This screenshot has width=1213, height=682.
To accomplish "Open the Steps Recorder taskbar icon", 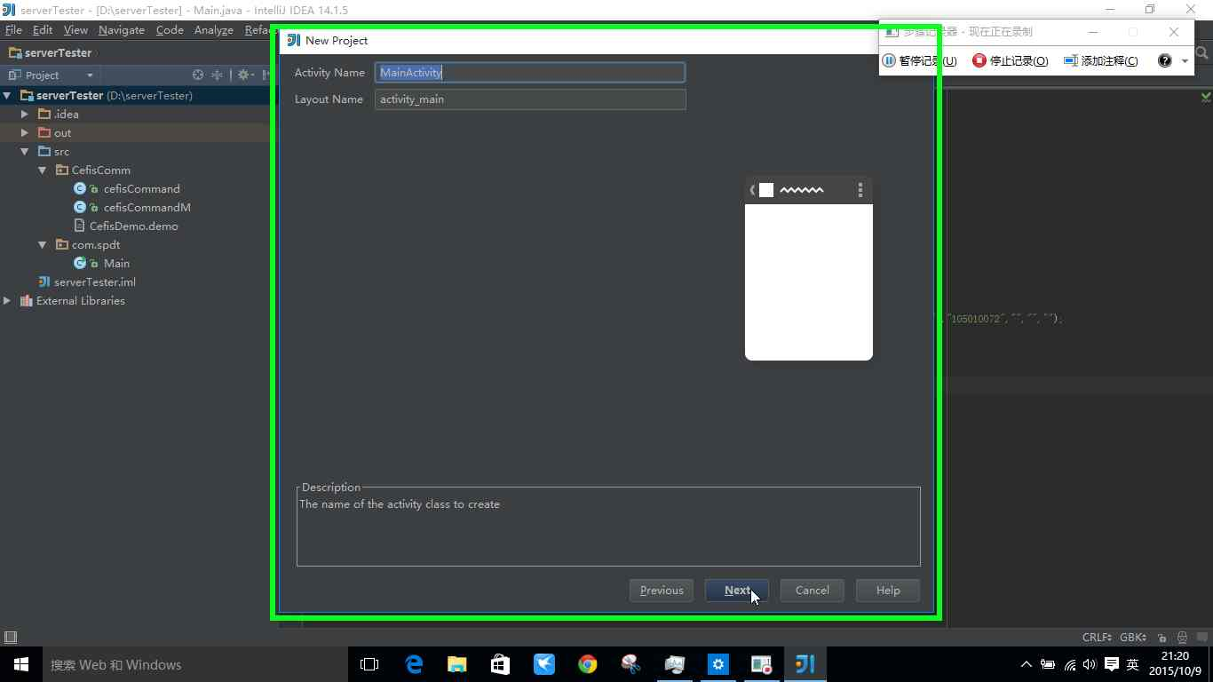I will (x=761, y=664).
